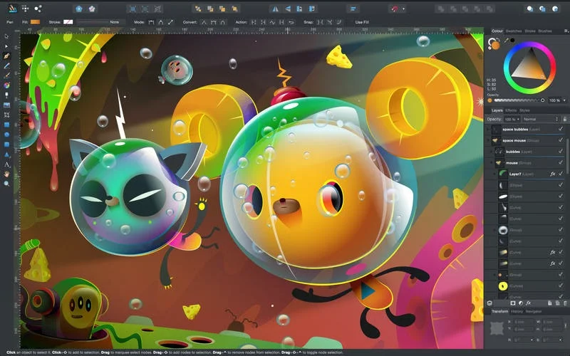
Task: Select the Move tool arrow
Action: click(6, 36)
